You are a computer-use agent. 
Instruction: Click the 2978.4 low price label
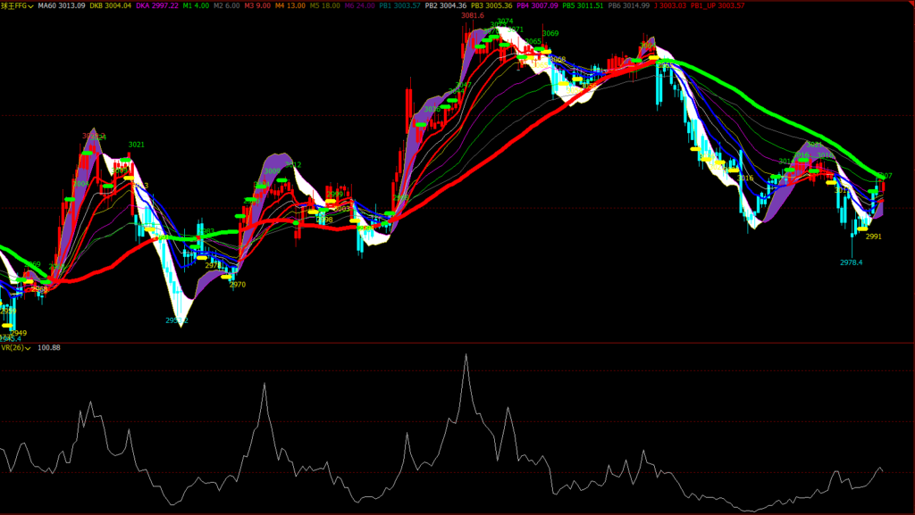(852, 262)
